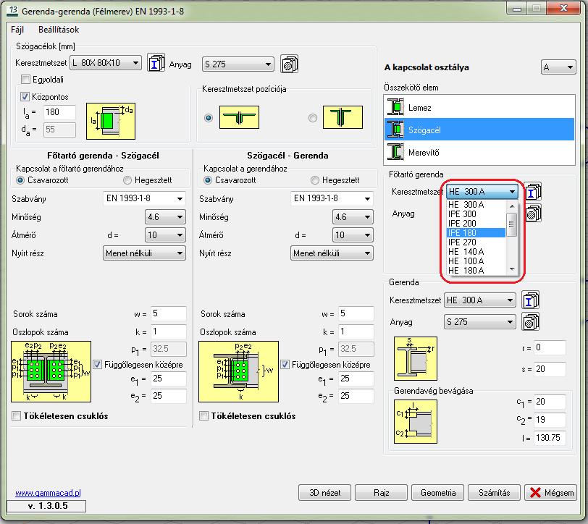This screenshot has width=588, height=524.
Task: Select IPE 270 in the open list
Action: pyautogui.click(x=476, y=242)
